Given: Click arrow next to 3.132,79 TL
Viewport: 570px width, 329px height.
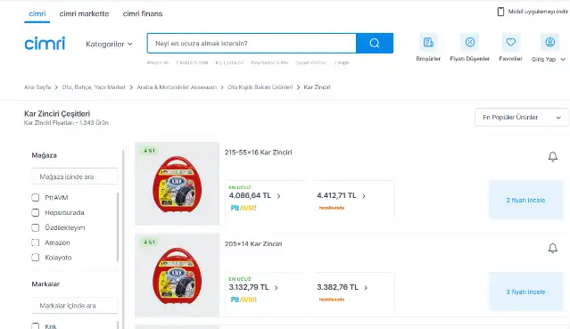Looking at the screenshot, I should [277, 288].
